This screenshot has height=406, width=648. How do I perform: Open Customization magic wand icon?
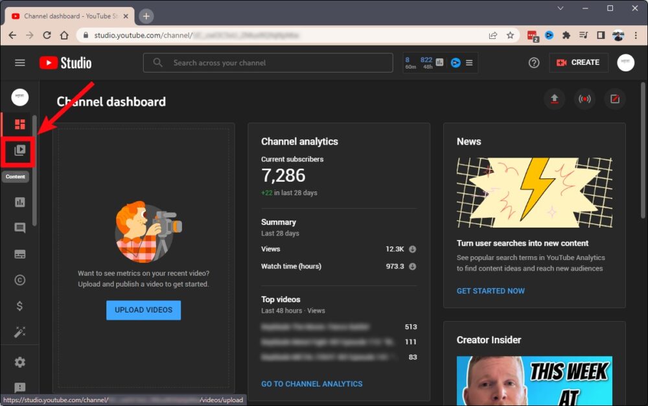click(x=19, y=332)
